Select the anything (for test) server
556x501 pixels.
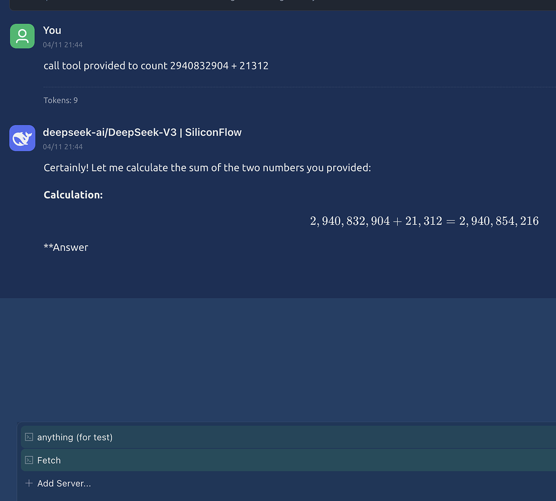[288, 437]
